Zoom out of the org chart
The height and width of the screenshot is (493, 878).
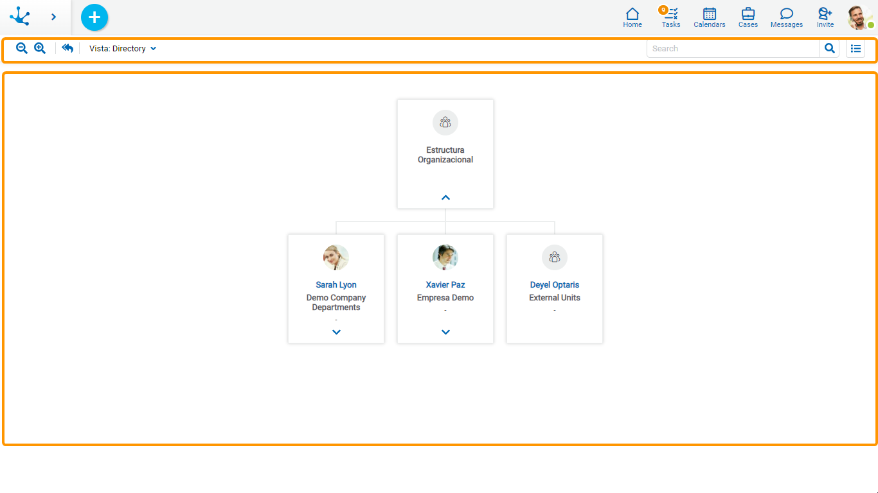(x=21, y=48)
